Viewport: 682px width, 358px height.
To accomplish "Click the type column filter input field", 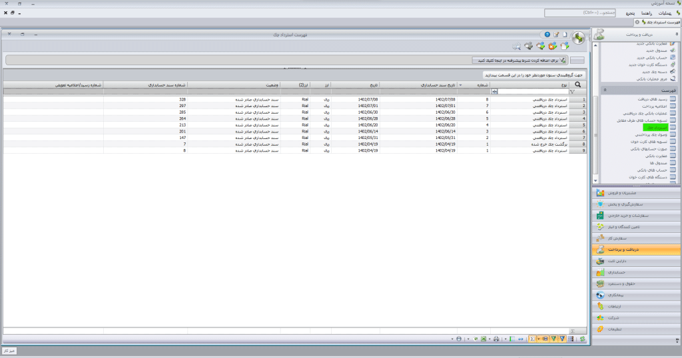I will point(533,92).
